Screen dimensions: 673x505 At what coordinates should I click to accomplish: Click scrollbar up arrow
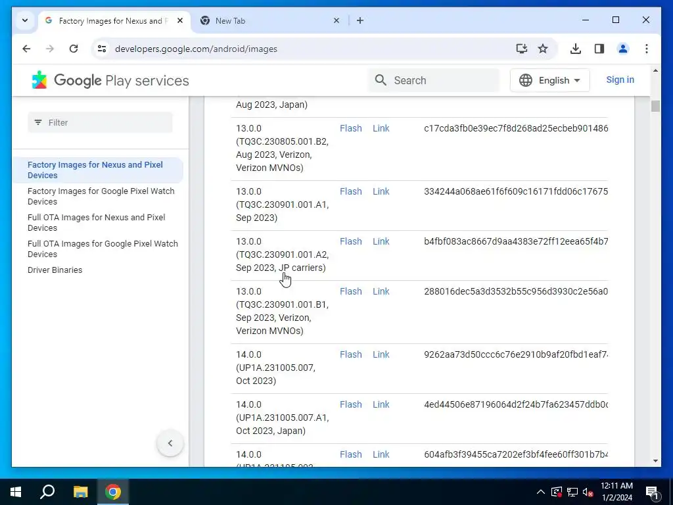tap(655, 70)
